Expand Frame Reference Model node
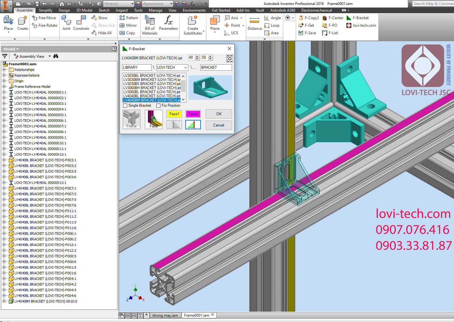 click(x=4, y=87)
